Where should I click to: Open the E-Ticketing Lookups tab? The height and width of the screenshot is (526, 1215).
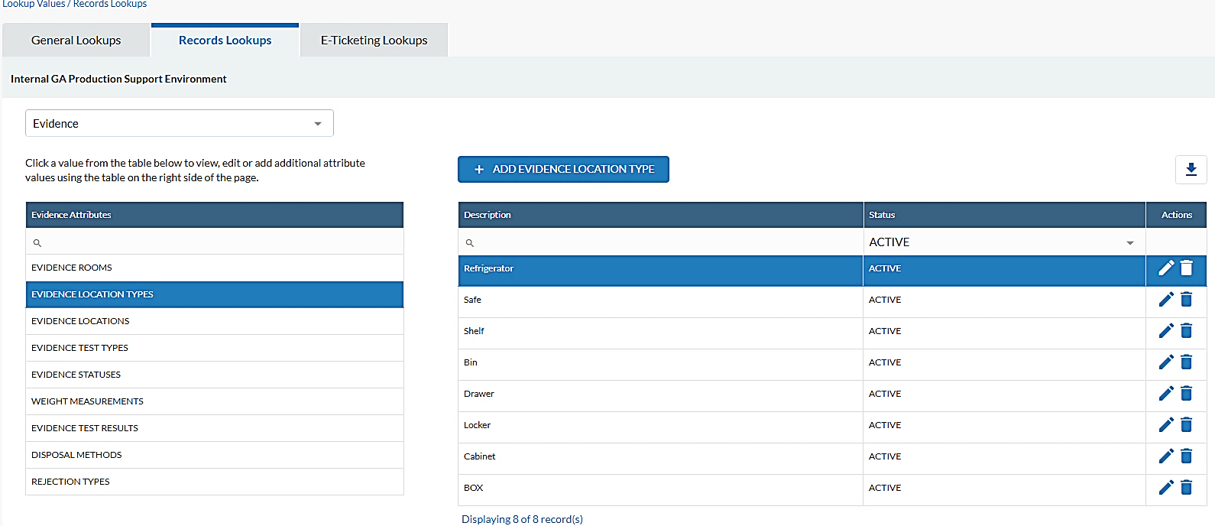tap(374, 41)
